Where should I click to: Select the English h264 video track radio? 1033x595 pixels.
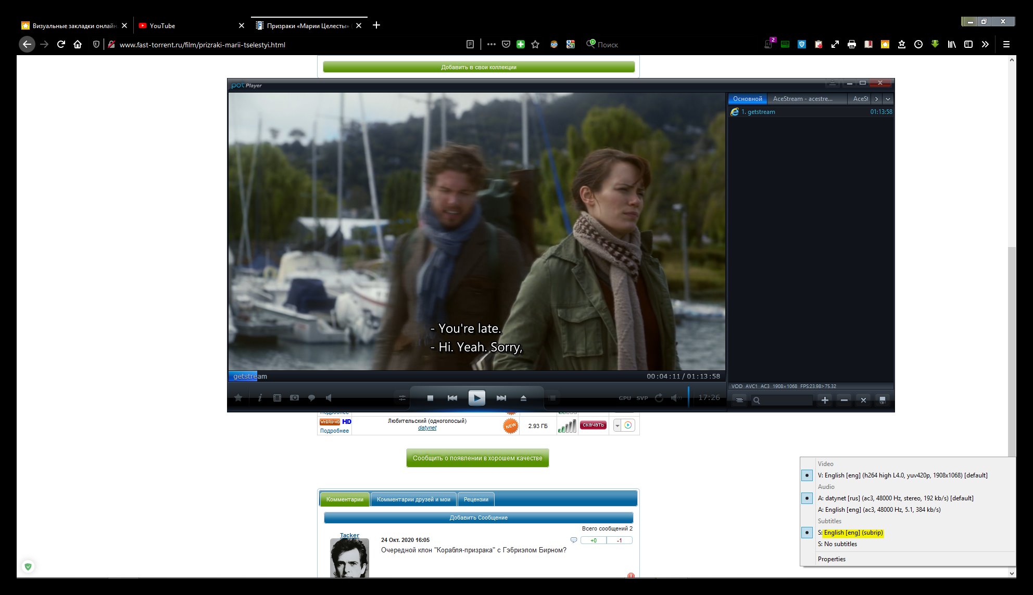point(807,475)
